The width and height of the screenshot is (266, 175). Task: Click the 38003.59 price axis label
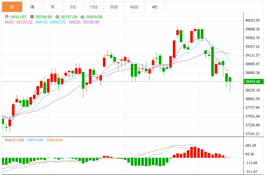[x=252, y=99]
